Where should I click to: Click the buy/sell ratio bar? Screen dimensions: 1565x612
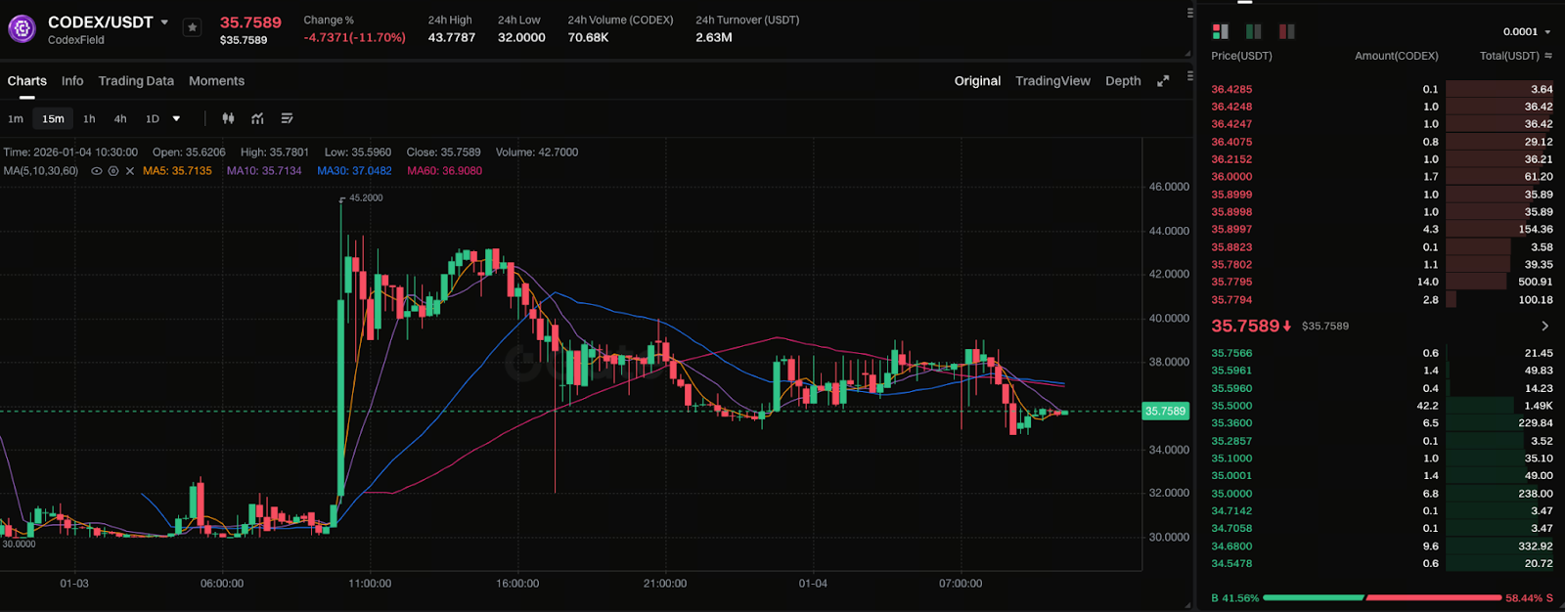coord(1382,597)
